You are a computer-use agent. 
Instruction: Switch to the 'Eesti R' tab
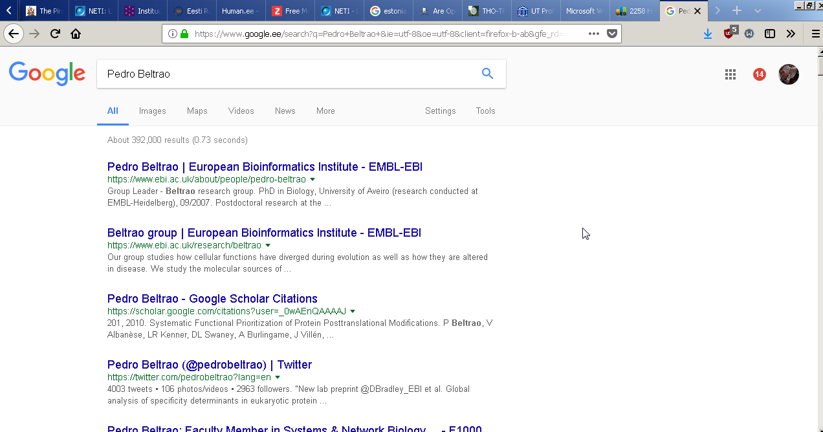tap(192, 11)
